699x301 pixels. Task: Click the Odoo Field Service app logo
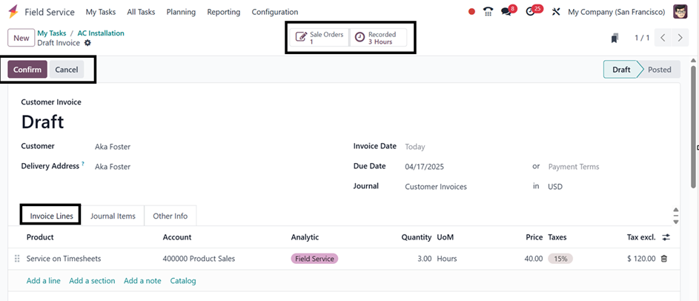tap(13, 12)
